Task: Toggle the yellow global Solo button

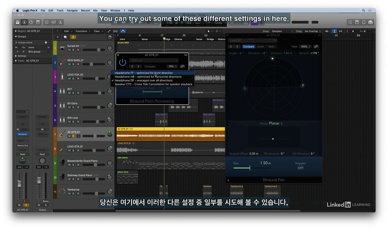Action: (x=73, y=37)
